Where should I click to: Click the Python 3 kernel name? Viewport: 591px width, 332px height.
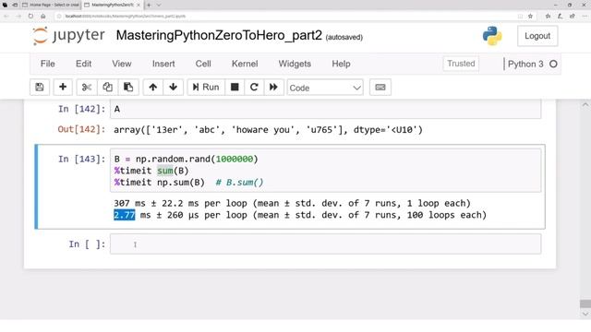coord(525,64)
